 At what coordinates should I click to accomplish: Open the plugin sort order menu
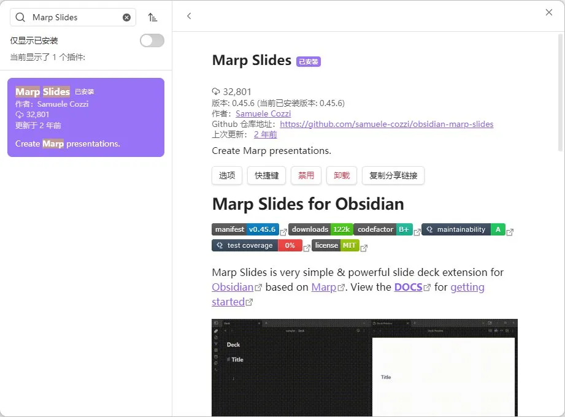[x=153, y=17]
